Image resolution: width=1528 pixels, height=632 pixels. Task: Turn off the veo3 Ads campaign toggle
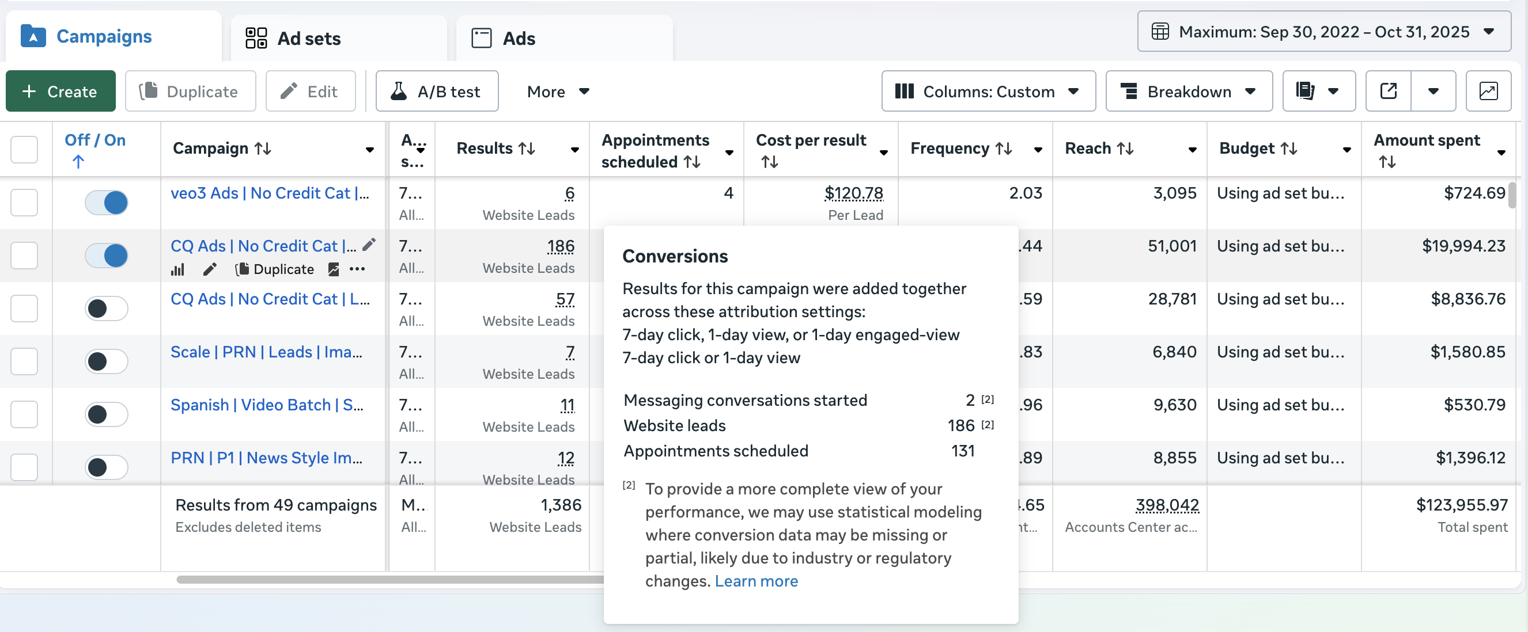(107, 203)
